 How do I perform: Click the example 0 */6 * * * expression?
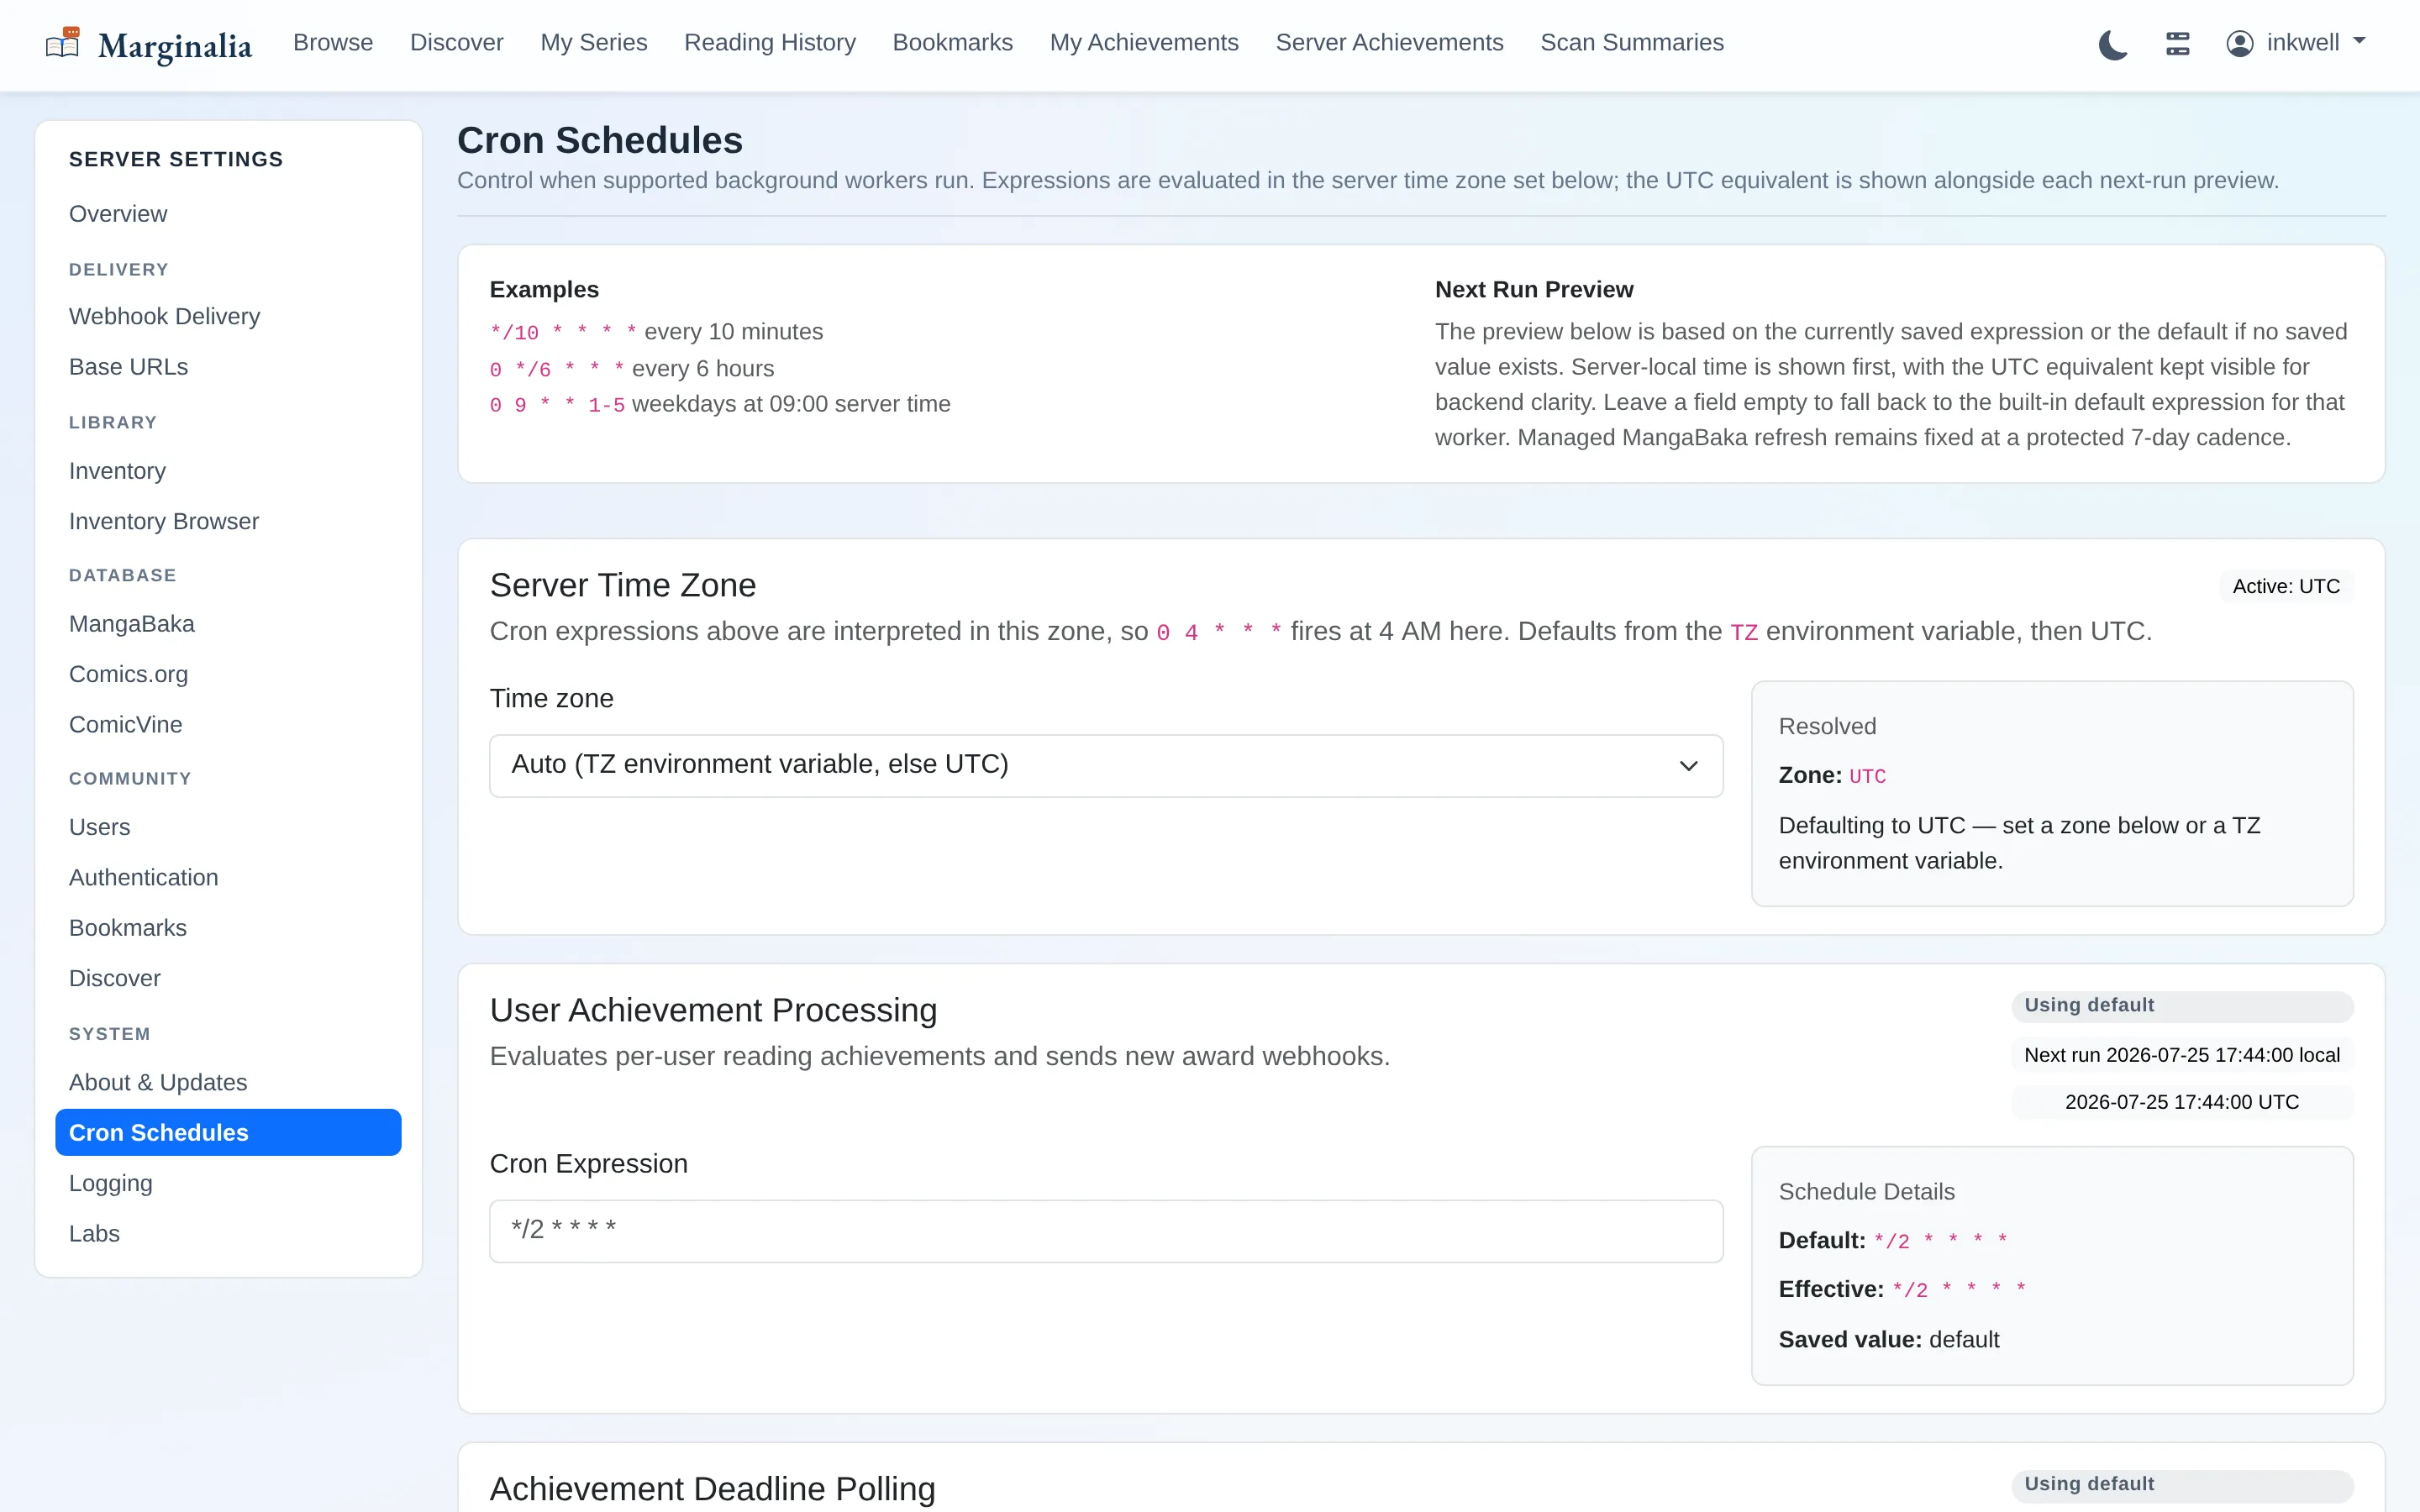[x=557, y=369]
